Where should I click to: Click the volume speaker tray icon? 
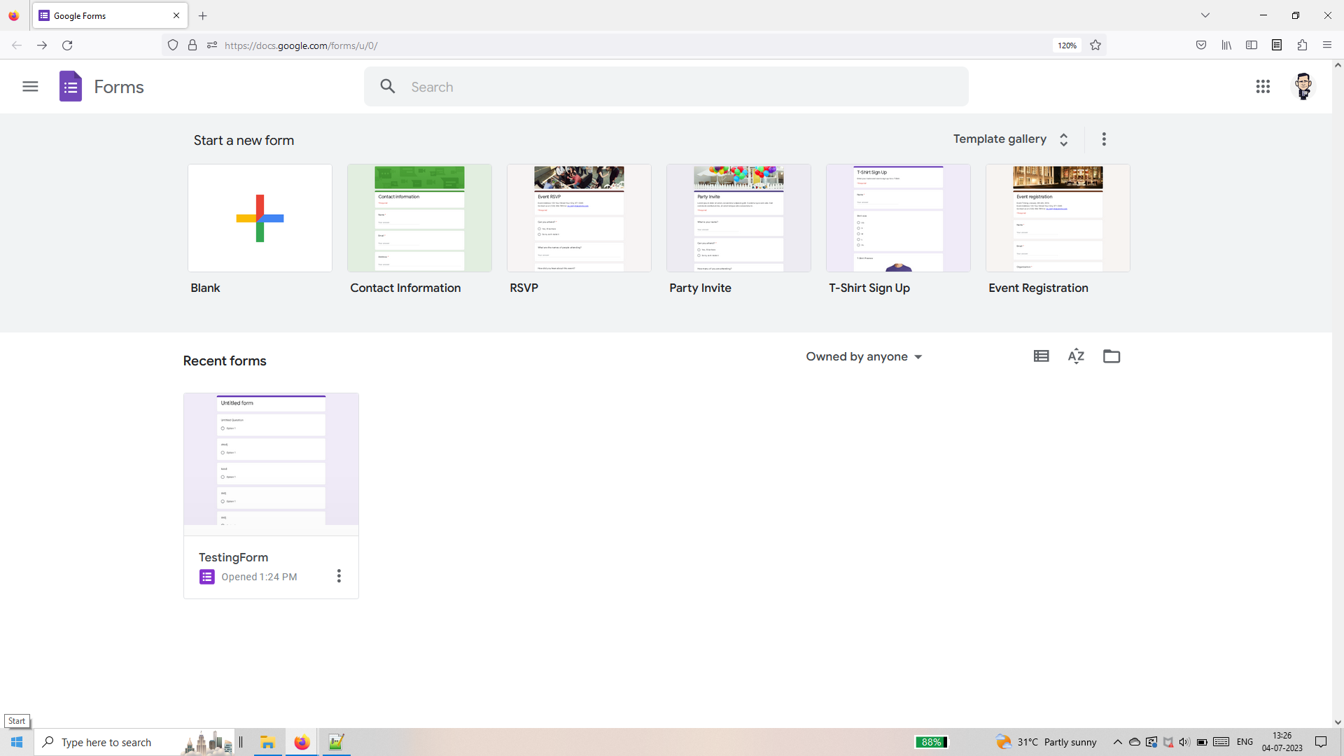pos(1184,742)
